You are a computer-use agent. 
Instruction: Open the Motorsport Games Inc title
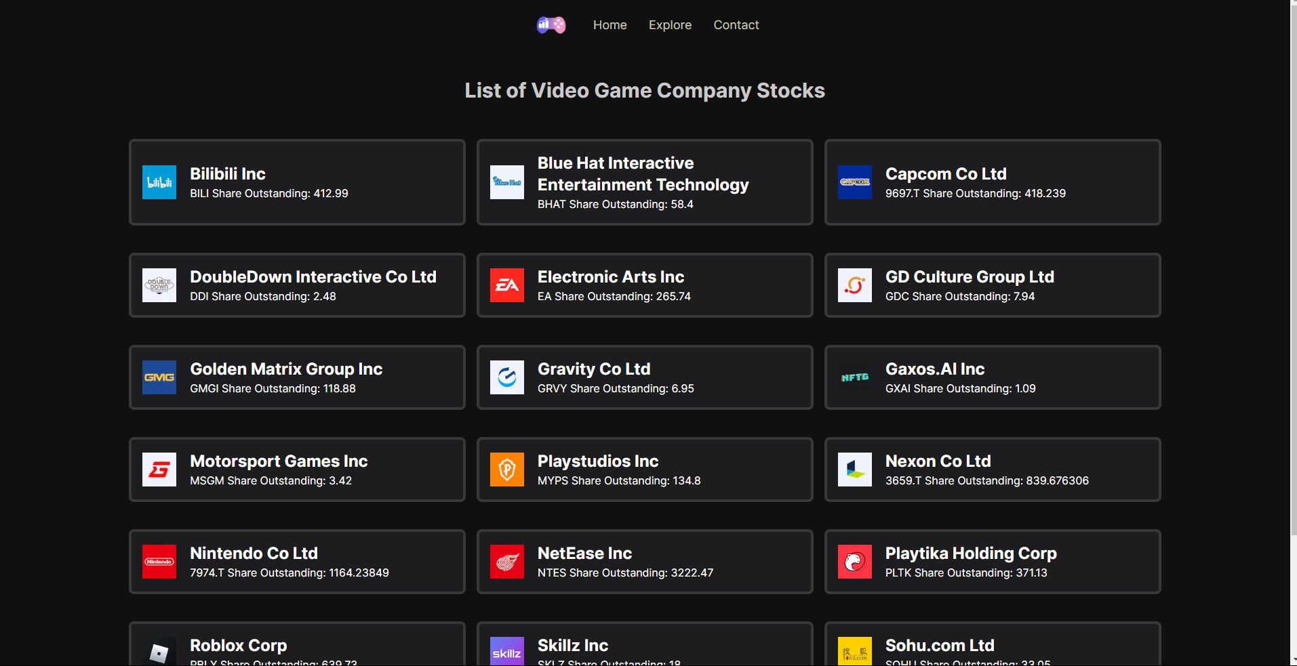[279, 461]
